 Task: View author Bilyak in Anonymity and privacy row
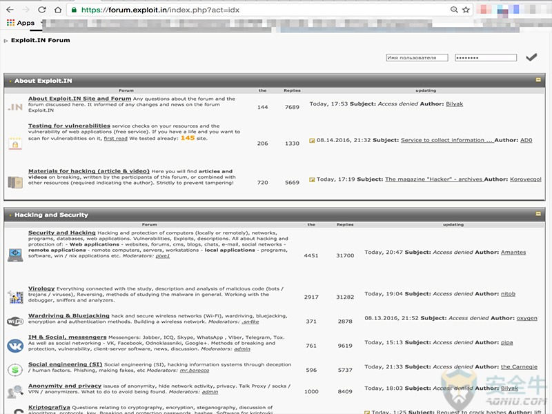[509, 388]
